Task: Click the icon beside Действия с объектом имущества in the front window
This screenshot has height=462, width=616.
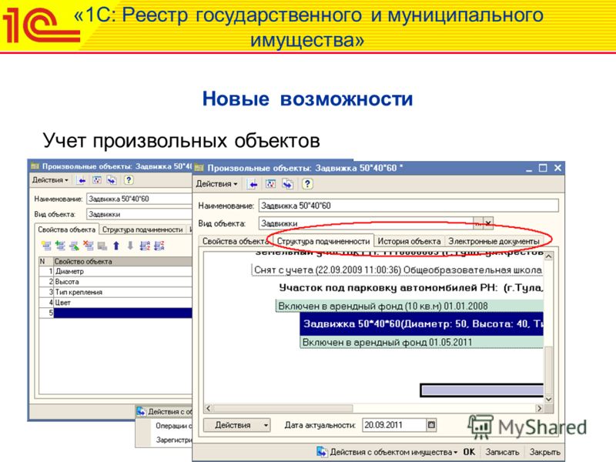Action: [x=322, y=452]
